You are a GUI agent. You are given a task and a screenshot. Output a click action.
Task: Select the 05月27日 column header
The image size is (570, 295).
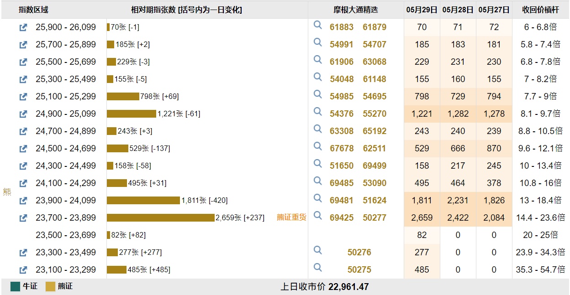pos(494,10)
